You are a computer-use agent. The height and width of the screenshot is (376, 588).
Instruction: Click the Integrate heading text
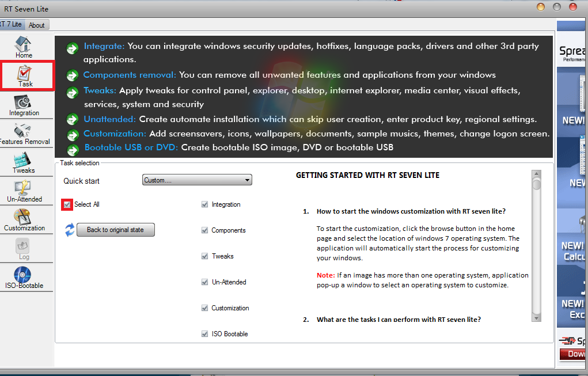click(104, 46)
